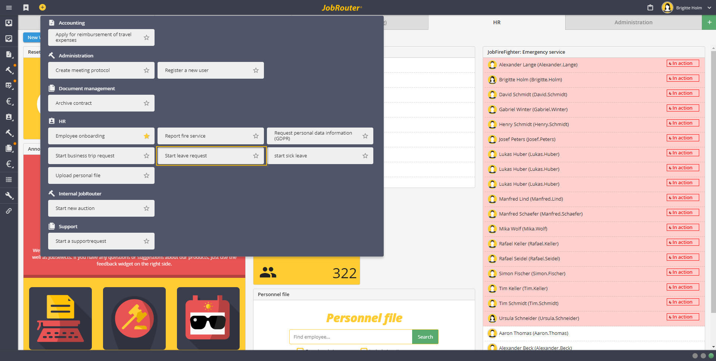
Task: Open the wrench tools sidebar icon
Action: [x=9, y=195]
